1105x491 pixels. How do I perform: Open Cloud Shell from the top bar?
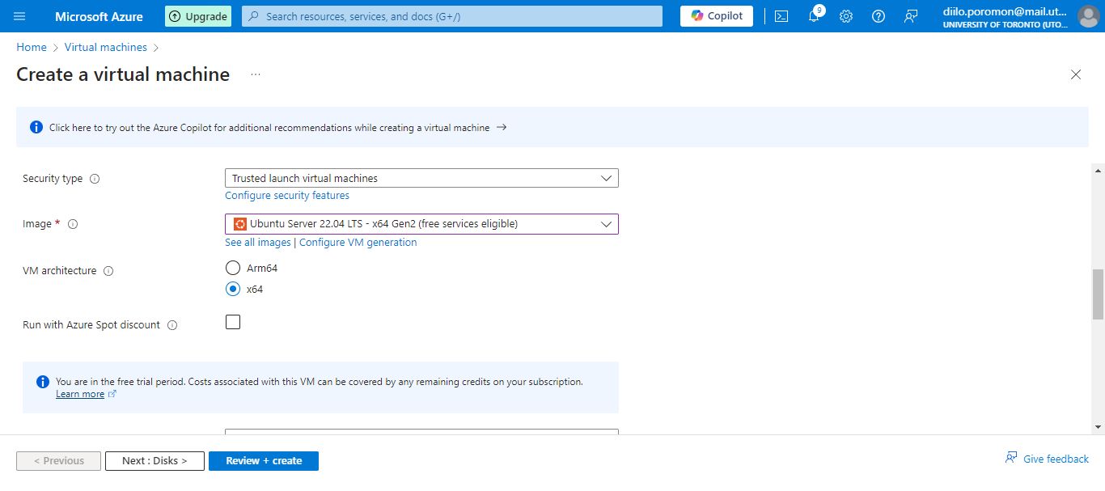coord(781,16)
